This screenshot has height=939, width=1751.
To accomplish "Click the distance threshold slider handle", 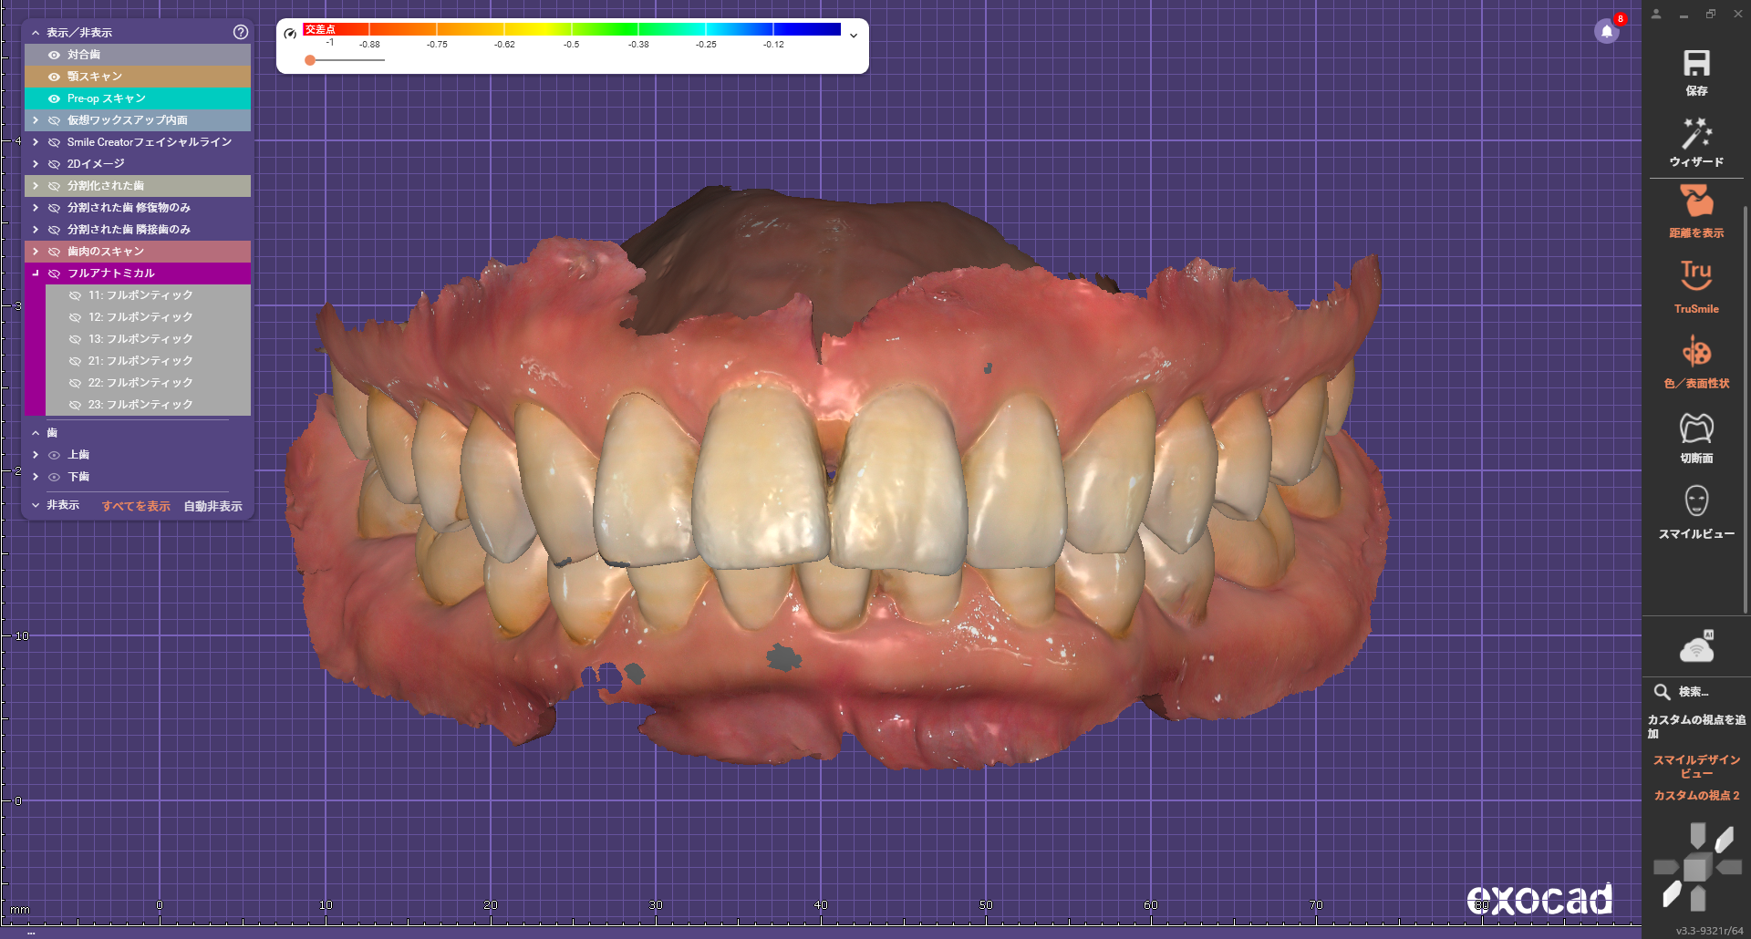I will (x=310, y=60).
